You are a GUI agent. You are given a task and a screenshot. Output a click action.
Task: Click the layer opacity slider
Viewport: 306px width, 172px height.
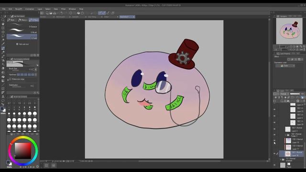coord(295,94)
